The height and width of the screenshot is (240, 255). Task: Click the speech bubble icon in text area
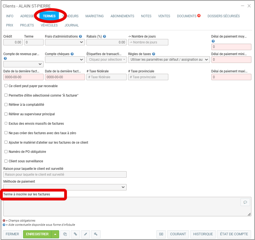pyautogui.click(x=245, y=202)
